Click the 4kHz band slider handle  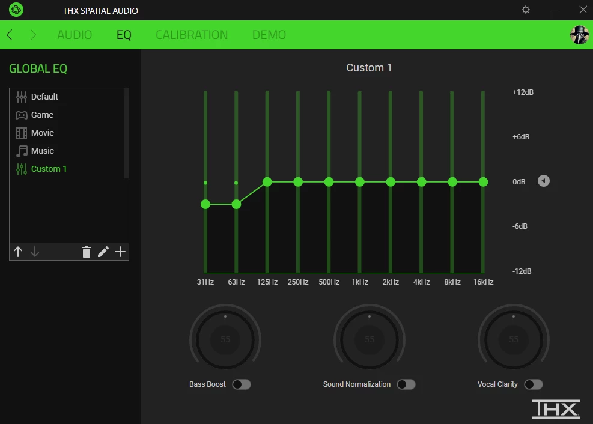tap(421, 182)
